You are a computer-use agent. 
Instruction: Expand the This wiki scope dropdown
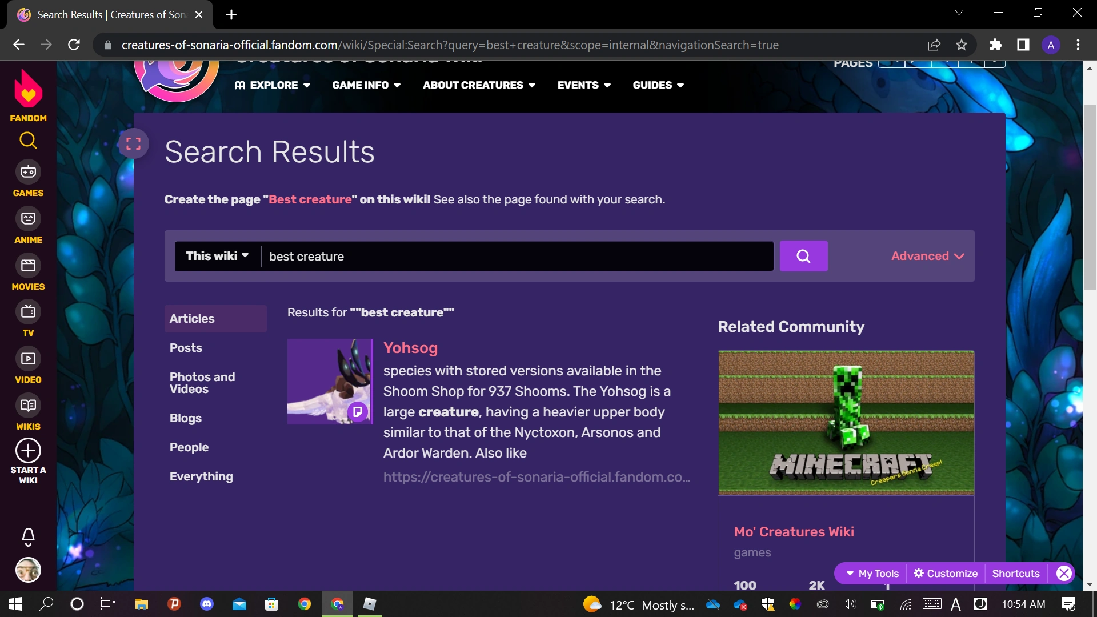tap(217, 256)
